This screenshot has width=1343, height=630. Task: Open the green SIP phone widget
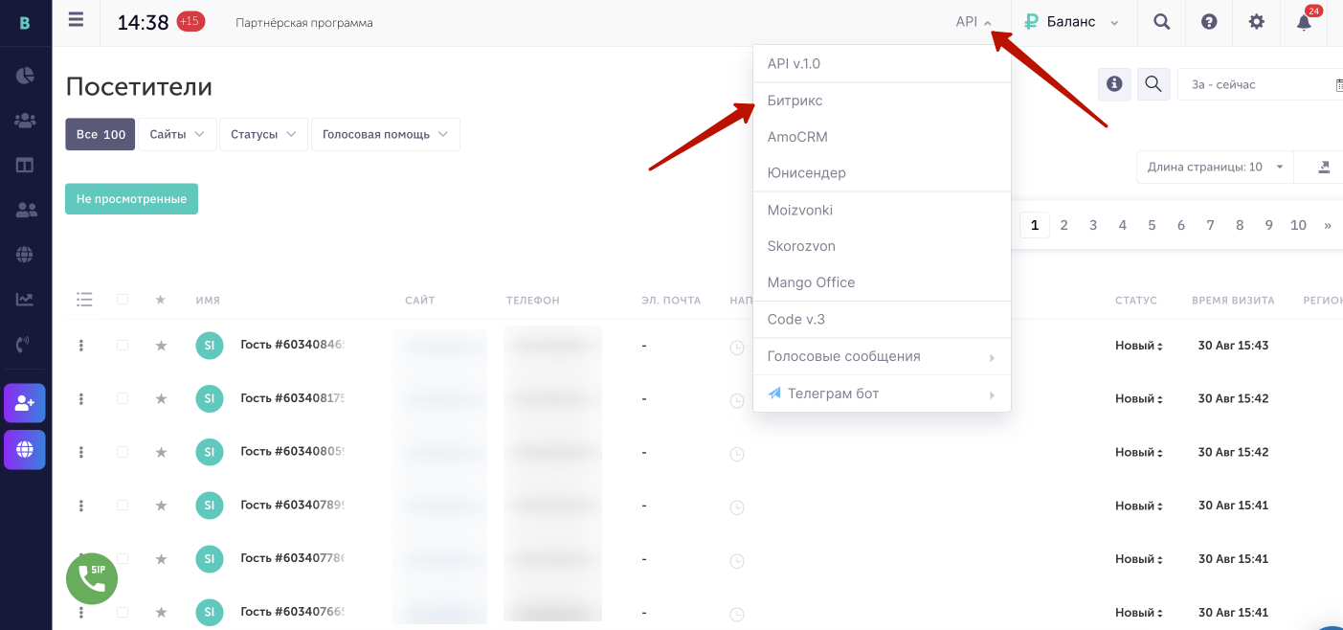[x=92, y=578]
